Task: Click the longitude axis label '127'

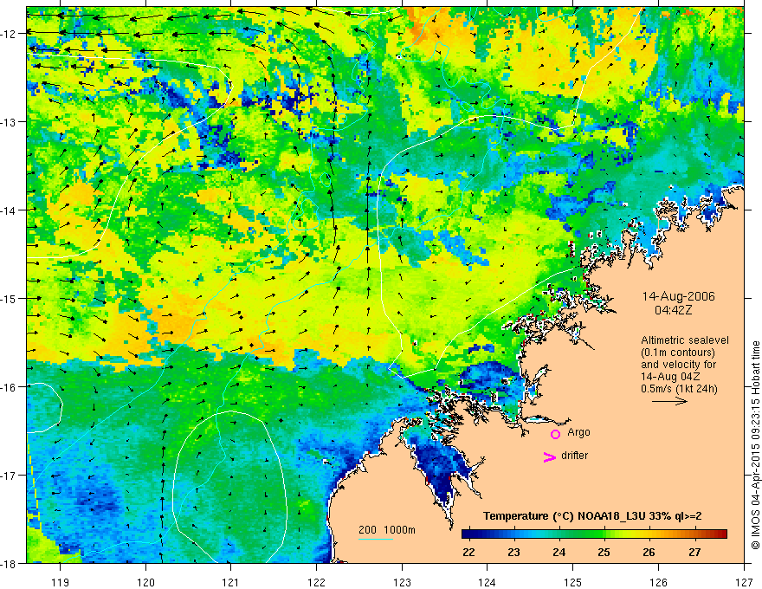Action: point(744,582)
